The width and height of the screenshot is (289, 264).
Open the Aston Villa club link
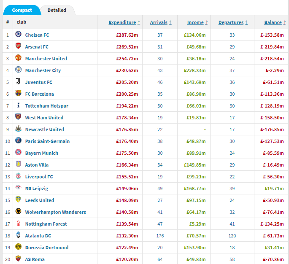[x=37, y=165]
